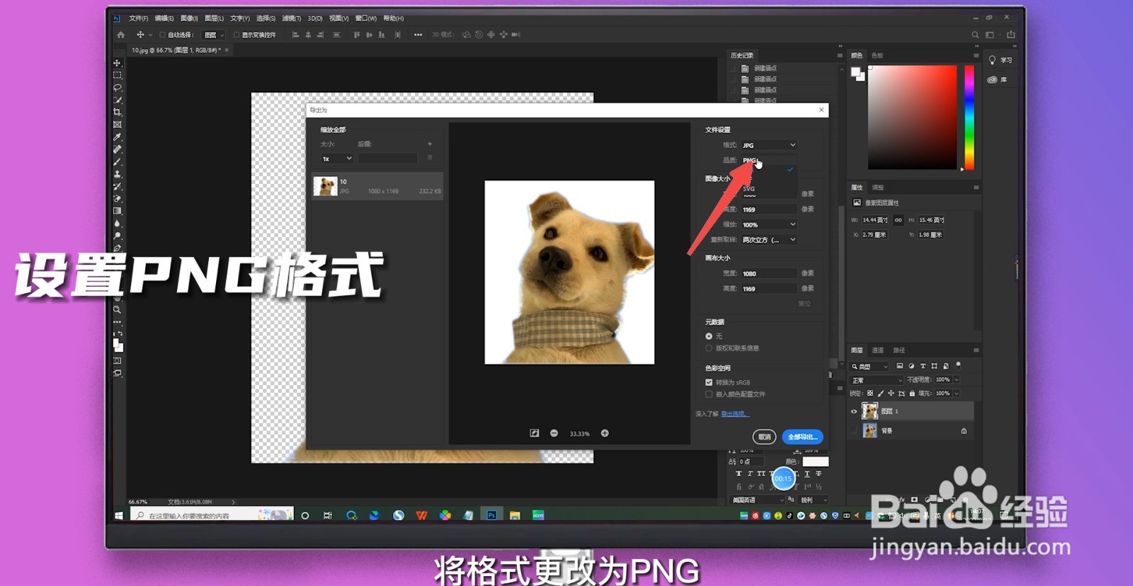Select the Move tool in the toolbox

[118, 63]
